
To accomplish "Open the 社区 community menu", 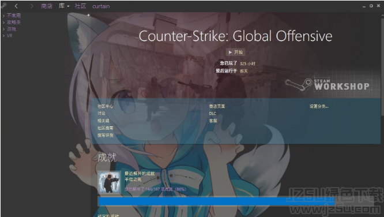I will point(80,6).
